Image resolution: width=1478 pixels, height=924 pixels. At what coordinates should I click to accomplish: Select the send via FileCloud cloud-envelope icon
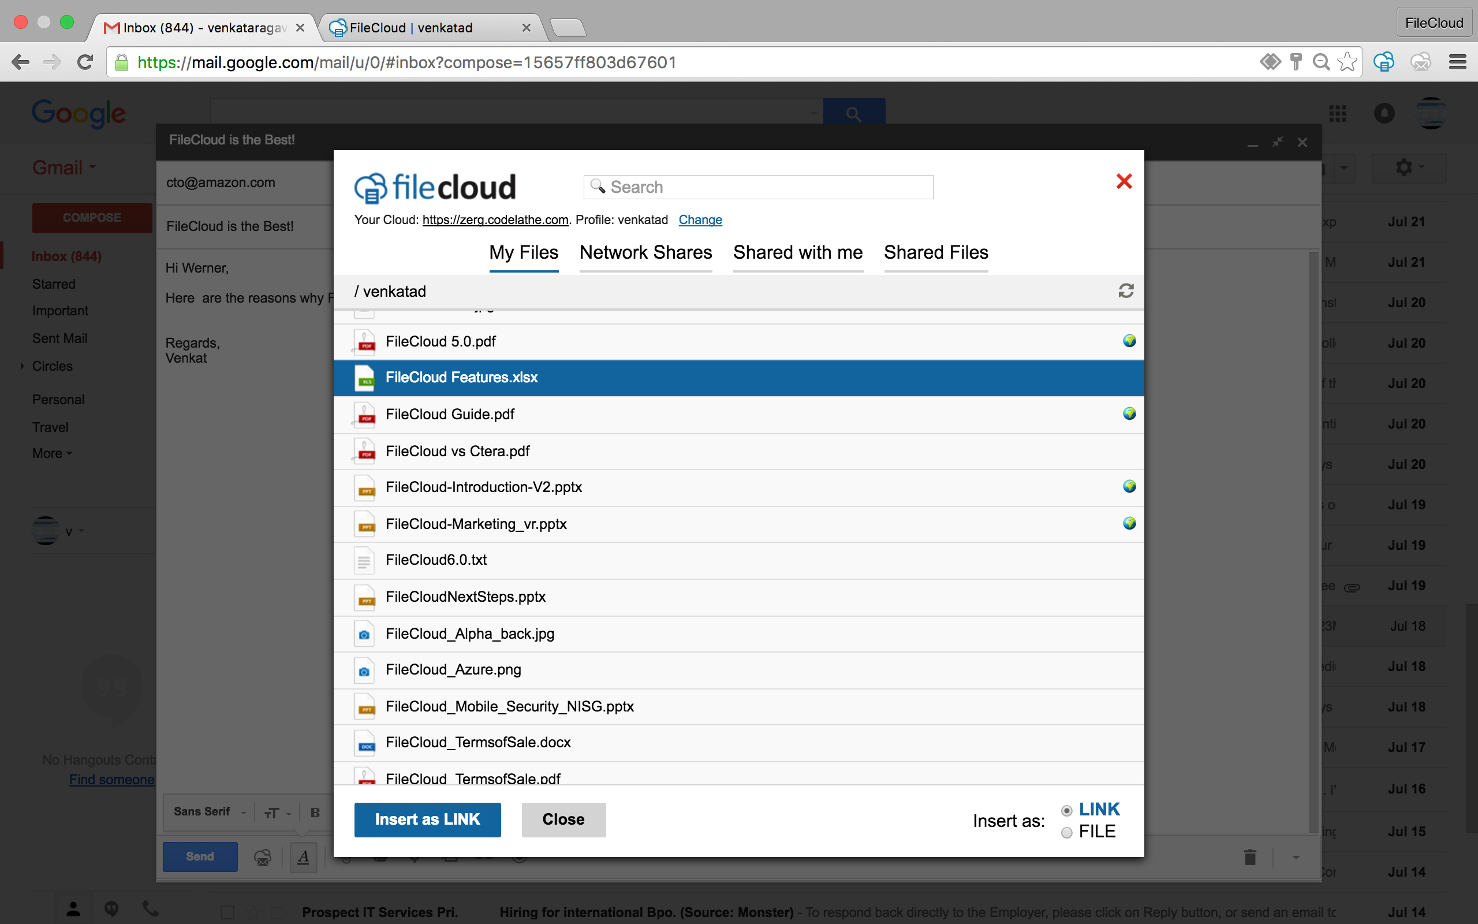click(263, 857)
